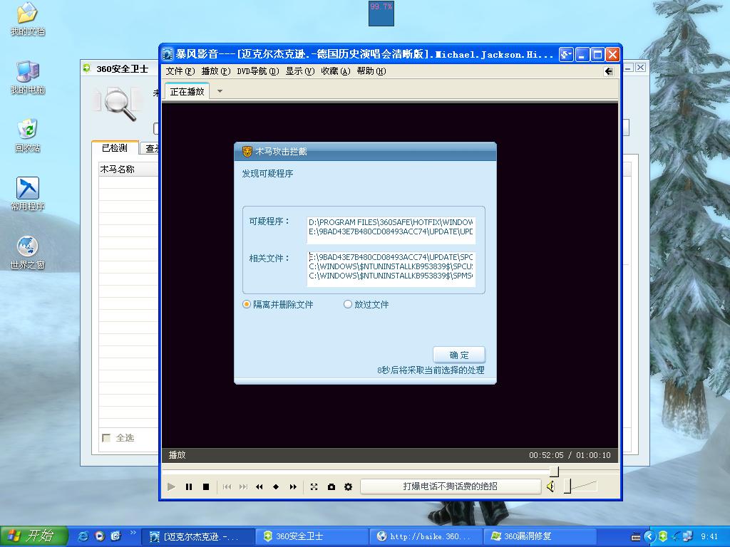This screenshot has height=547, width=730.
Task: Open the DVD导航(D) menu
Action: (258, 71)
